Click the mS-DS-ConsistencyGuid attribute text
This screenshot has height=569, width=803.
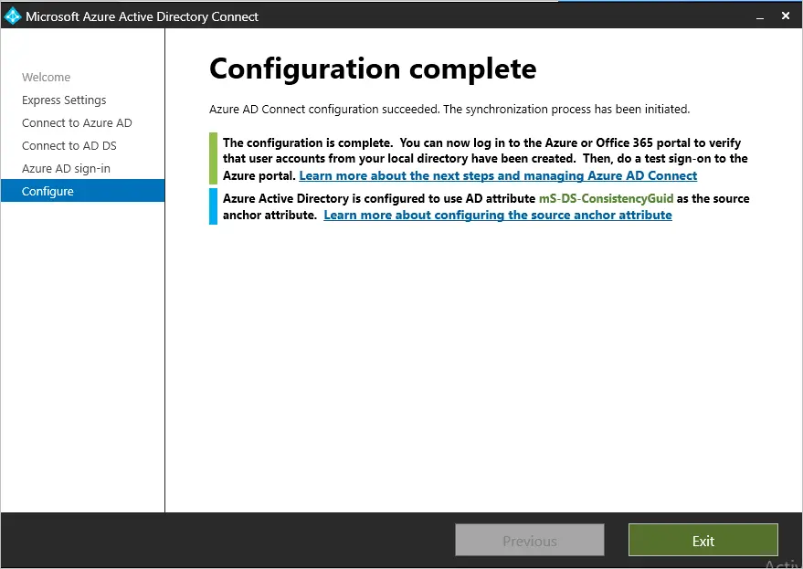click(x=606, y=199)
